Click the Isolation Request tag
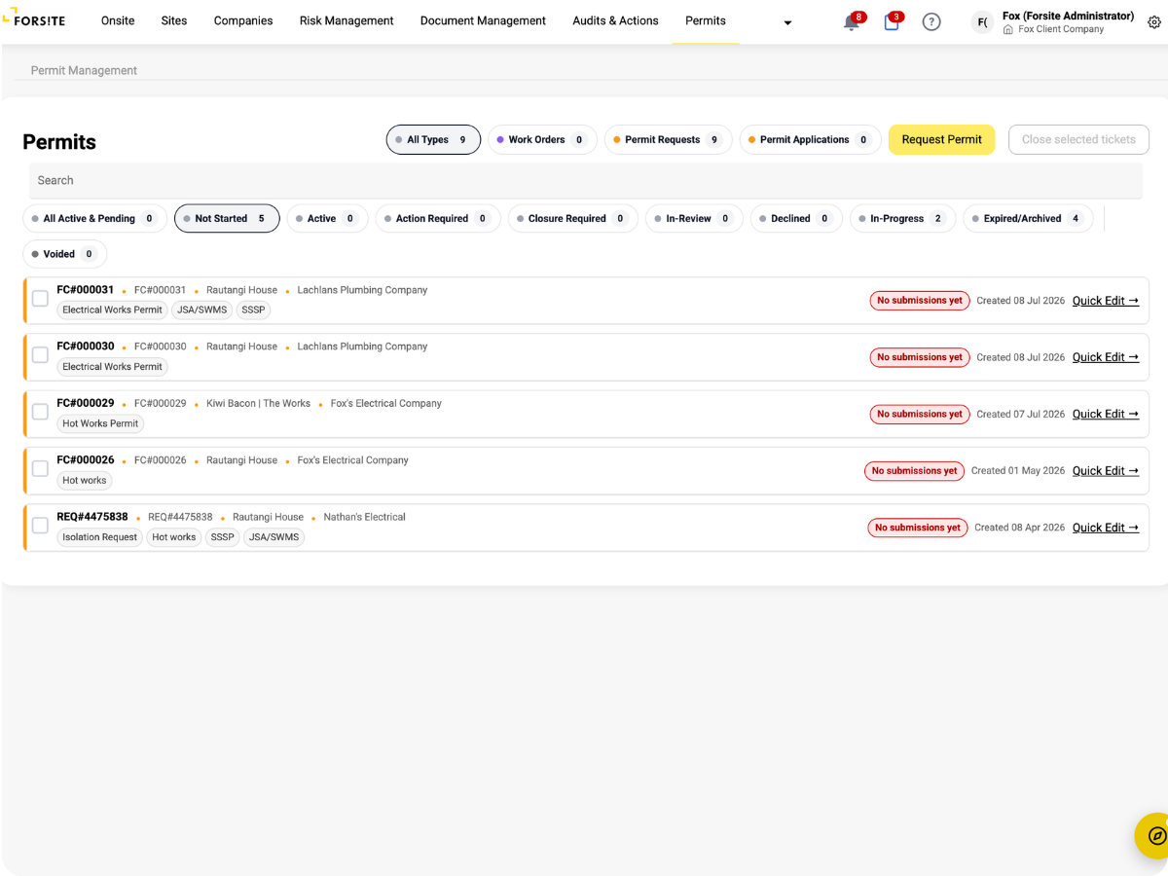 [100, 537]
